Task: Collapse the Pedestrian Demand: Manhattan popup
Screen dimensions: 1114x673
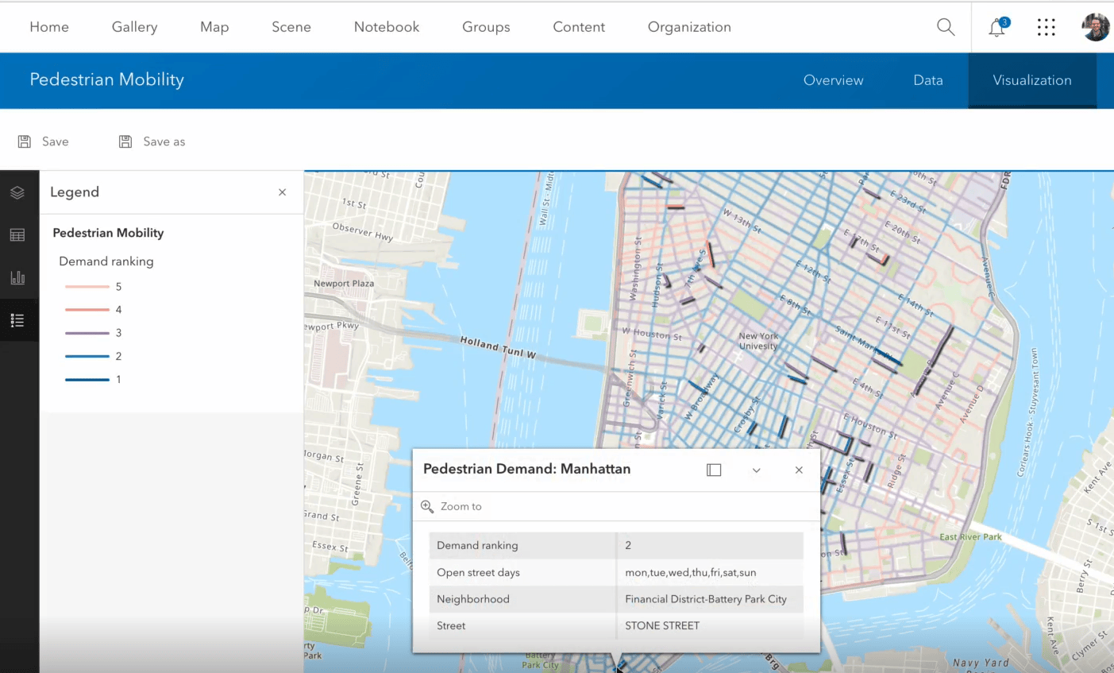Action: [755, 470]
